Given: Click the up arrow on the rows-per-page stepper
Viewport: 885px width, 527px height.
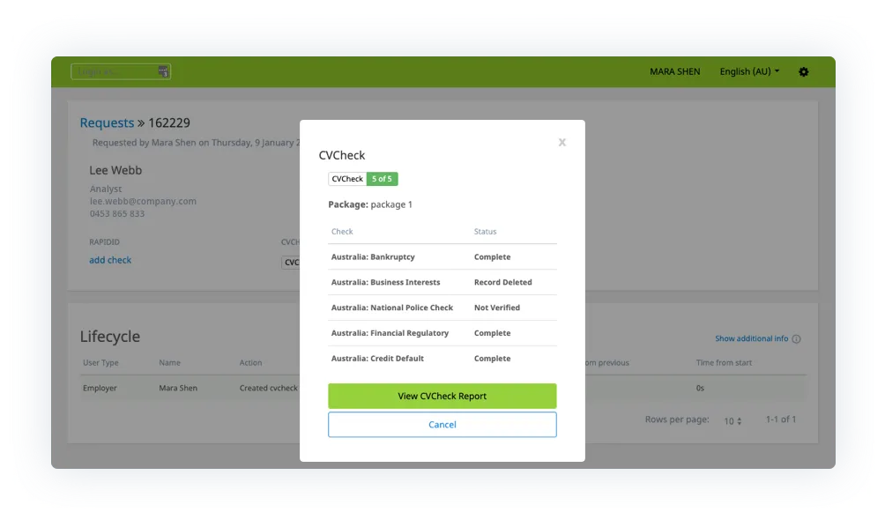Looking at the screenshot, I should (x=739, y=418).
